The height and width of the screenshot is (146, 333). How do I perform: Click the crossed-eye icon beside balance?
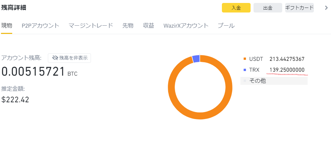tap(55, 58)
